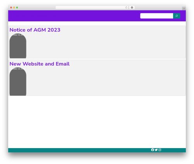Click the browser address bar

pyautogui.click(x=92, y=7)
